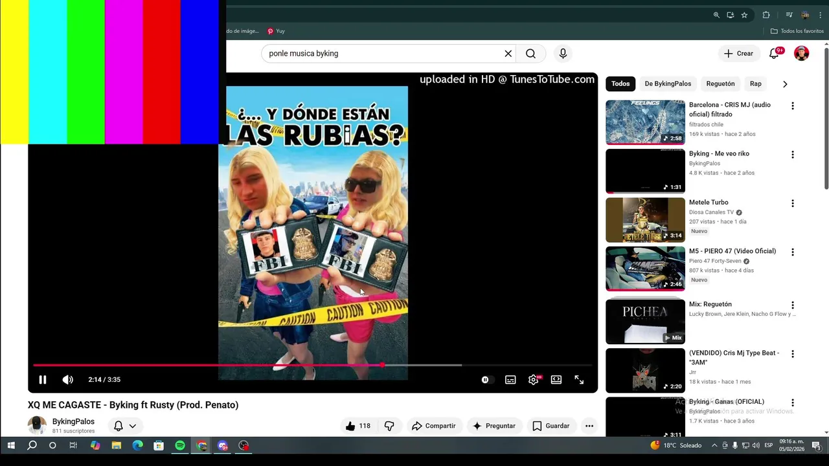829x466 pixels.
Task: Open the BykingPalos channel name
Action: (x=73, y=421)
